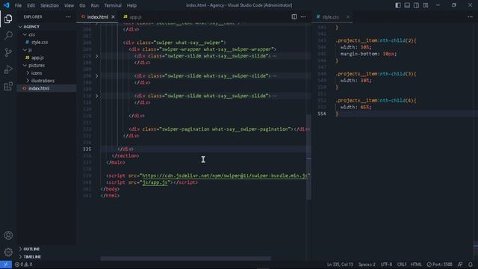Open style.css in the explorer tree
This screenshot has width=478, height=269.
(40, 42)
